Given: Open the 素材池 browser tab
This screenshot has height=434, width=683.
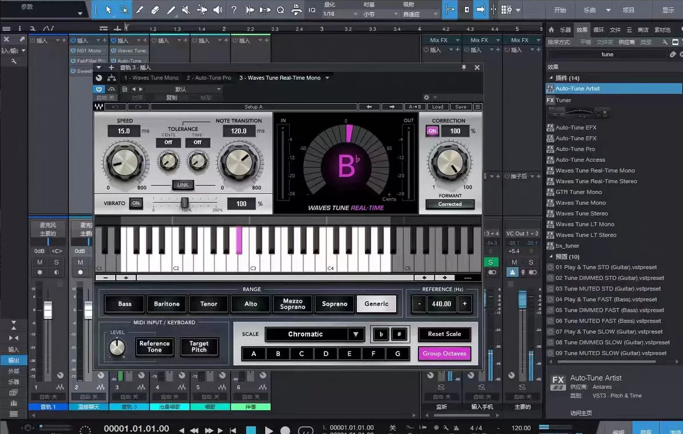Looking at the screenshot, I should [x=662, y=30].
